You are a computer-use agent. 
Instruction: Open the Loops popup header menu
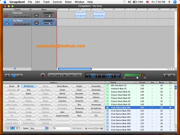54,82
